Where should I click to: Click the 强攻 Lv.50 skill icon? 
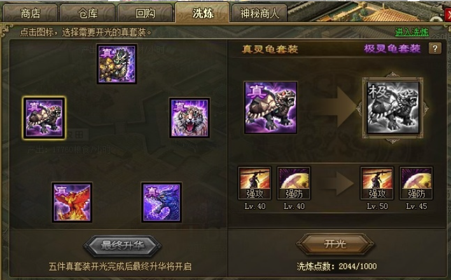tap(377, 183)
